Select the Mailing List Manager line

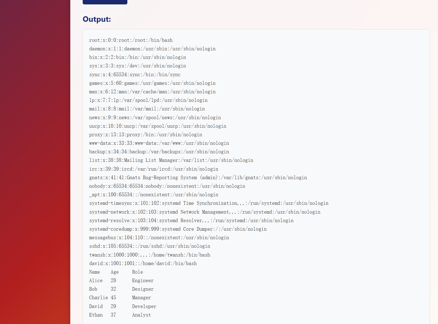tap(171, 160)
